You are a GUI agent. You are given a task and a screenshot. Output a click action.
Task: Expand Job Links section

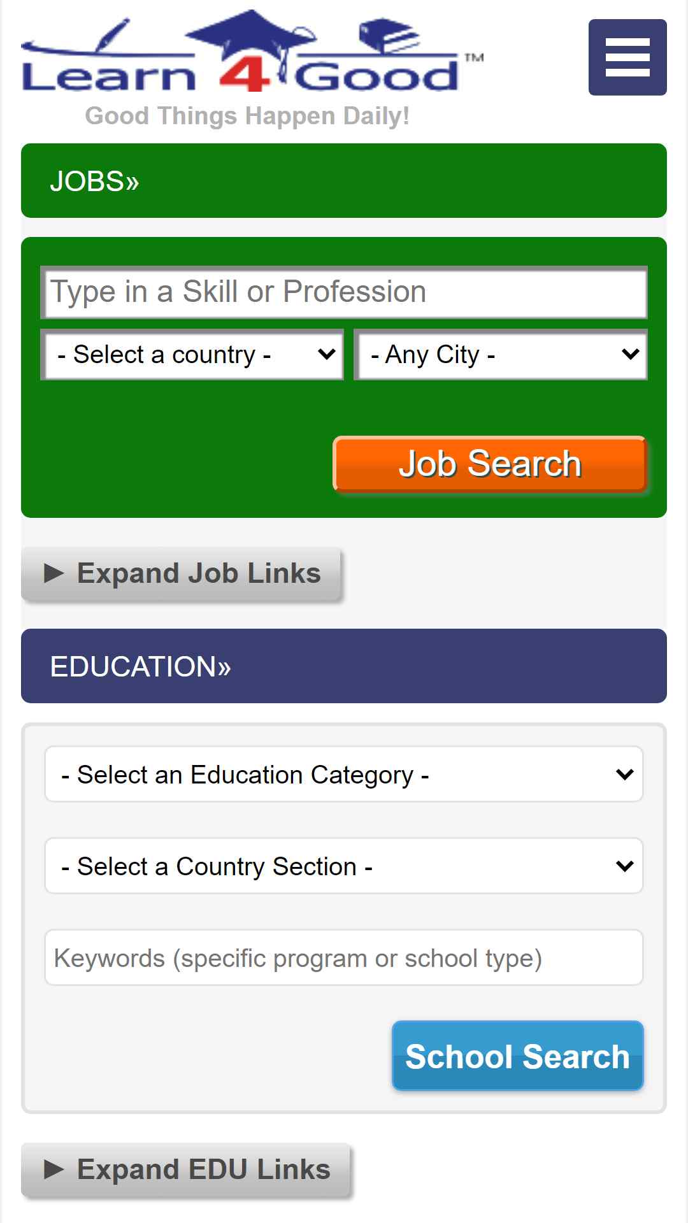pyautogui.click(x=182, y=574)
